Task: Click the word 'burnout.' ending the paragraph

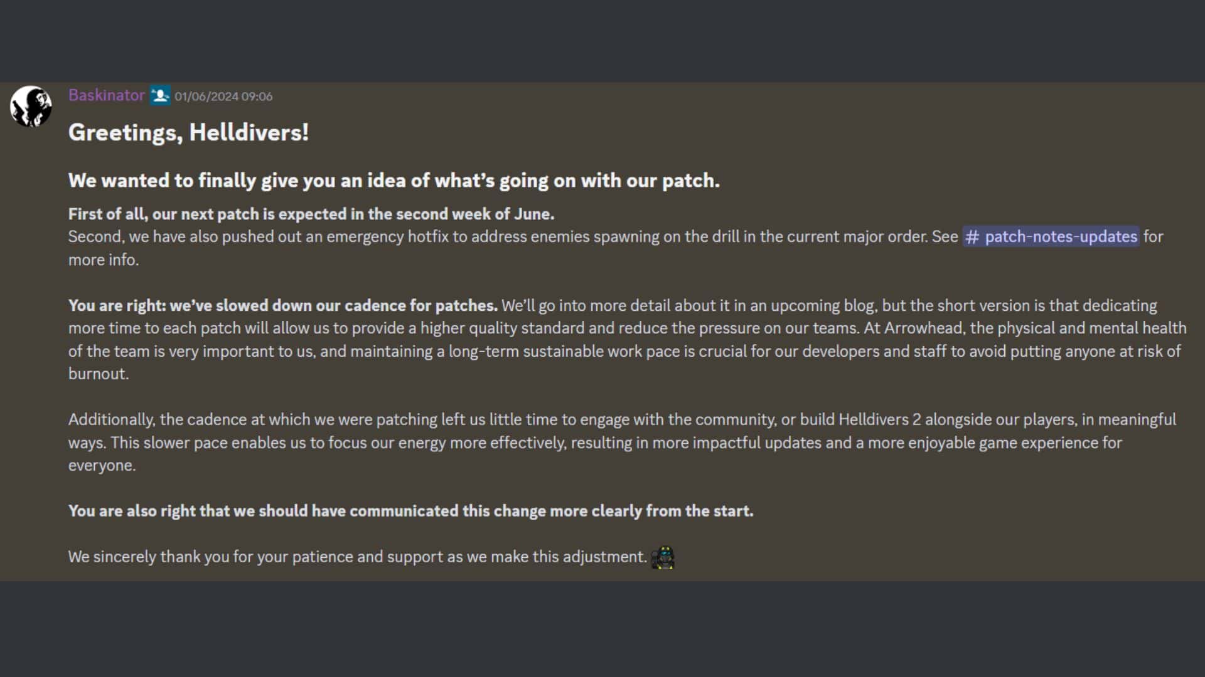Action: [99, 374]
